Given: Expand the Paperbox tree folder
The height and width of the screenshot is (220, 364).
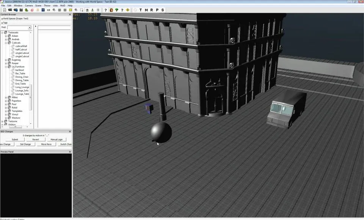Looking at the screenshot, I should pos(6,101).
